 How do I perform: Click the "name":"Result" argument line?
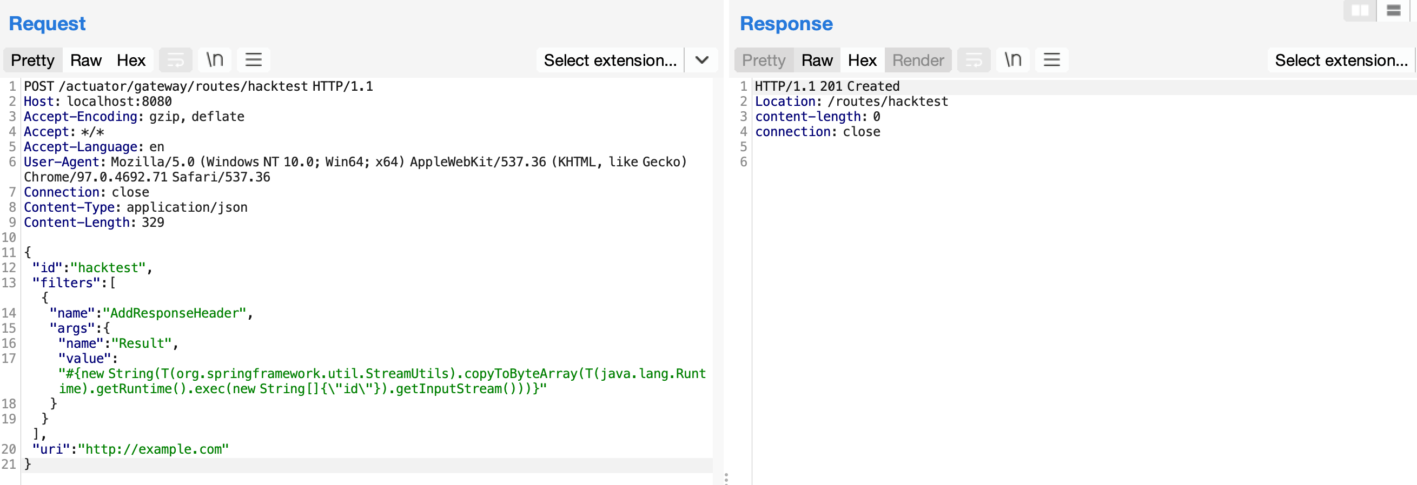coord(118,343)
